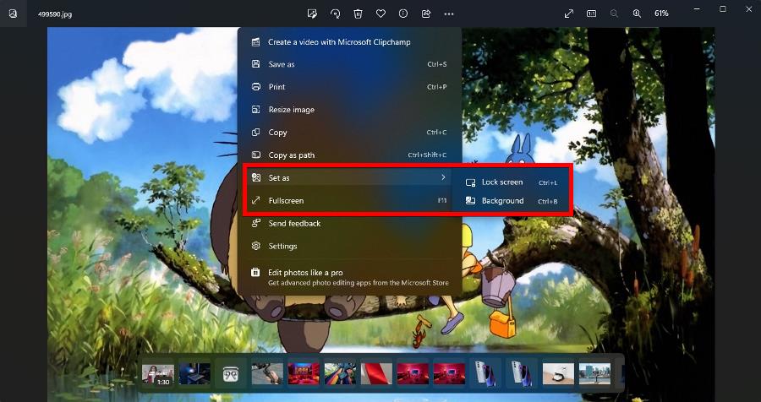Set image as Lock screen
The width and height of the screenshot is (761, 402).
512,182
